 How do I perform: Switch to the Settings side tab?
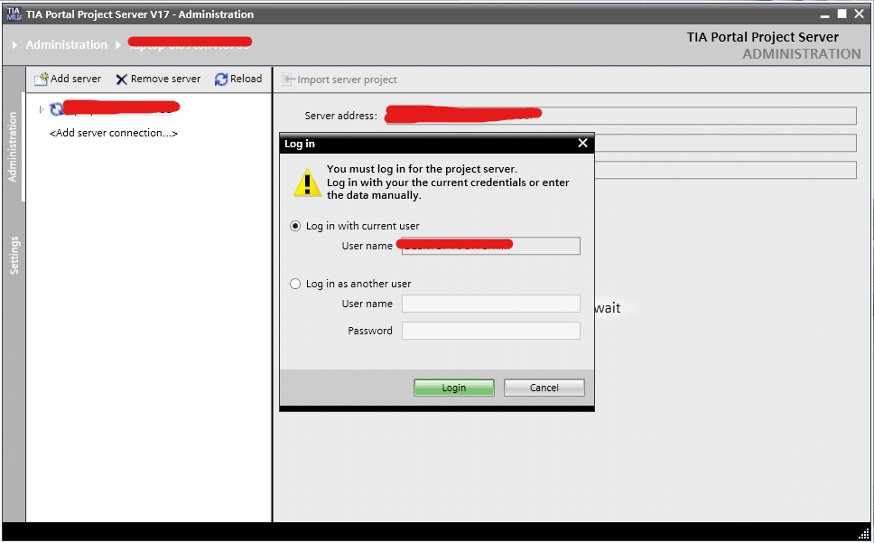point(14,256)
